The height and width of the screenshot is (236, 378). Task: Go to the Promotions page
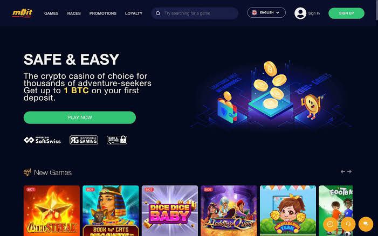pyautogui.click(x=102, y=13)
